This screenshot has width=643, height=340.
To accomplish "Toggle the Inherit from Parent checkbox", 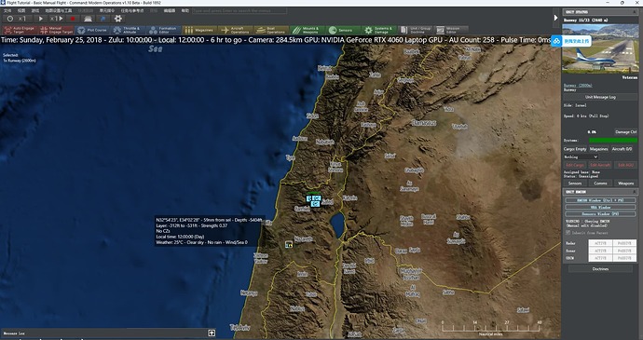I will click(568, 233).
